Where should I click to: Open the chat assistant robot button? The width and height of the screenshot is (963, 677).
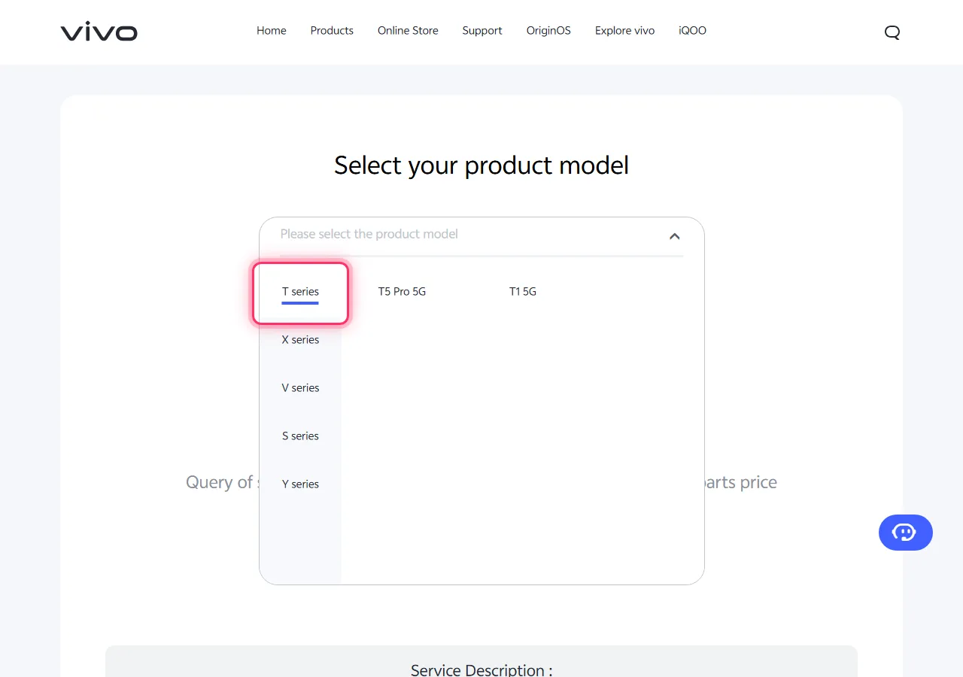906,533
